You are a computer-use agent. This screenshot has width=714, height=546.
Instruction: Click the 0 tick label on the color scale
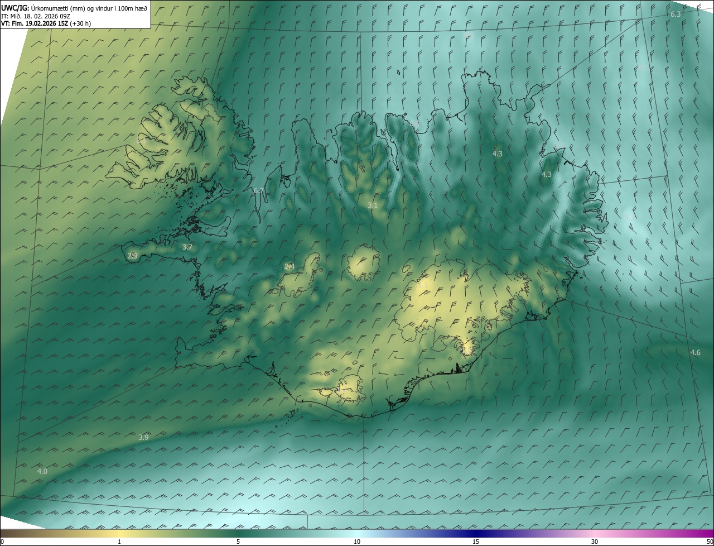pyautogui.click(x=2, y=542)
